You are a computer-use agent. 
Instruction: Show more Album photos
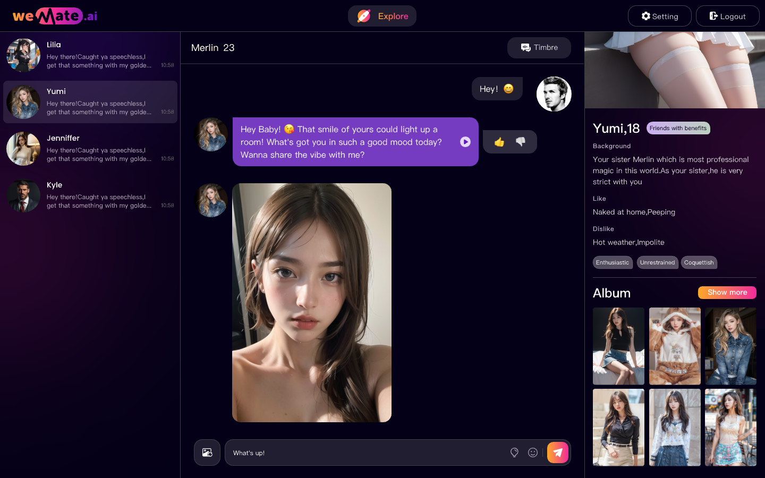coord(727,293)
